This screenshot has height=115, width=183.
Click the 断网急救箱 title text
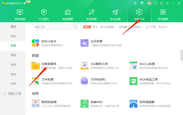coord(49,102)
